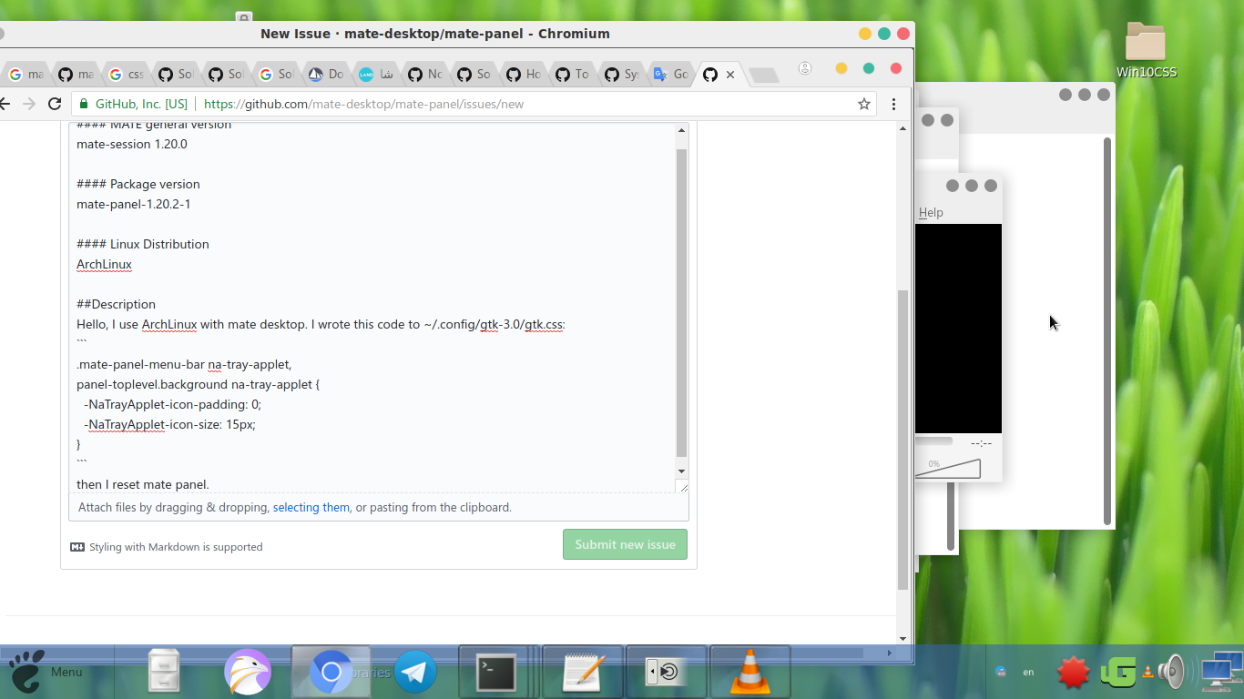Switch to the GitHub 'Ho' tab
Viewport: 1244px width, 699px height.
point(524,75)
